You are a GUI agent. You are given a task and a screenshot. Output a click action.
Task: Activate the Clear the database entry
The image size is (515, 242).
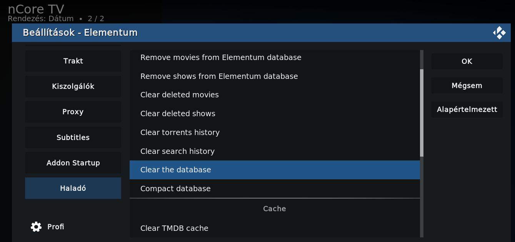[275, 170]
